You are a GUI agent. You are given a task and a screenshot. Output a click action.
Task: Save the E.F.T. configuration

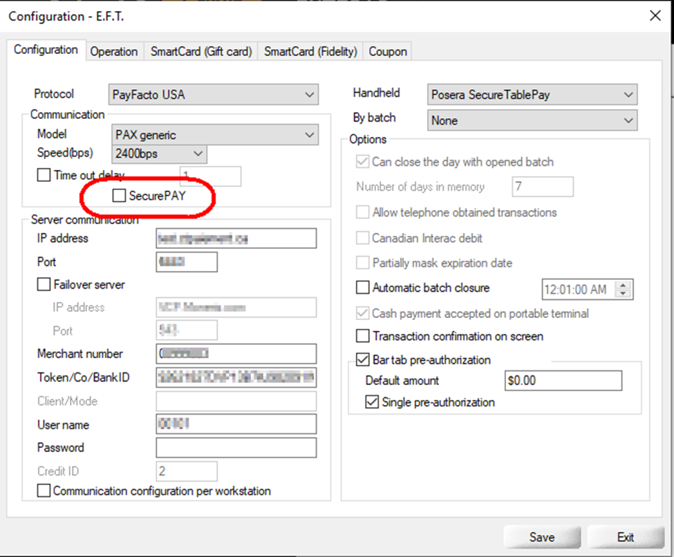542,537
